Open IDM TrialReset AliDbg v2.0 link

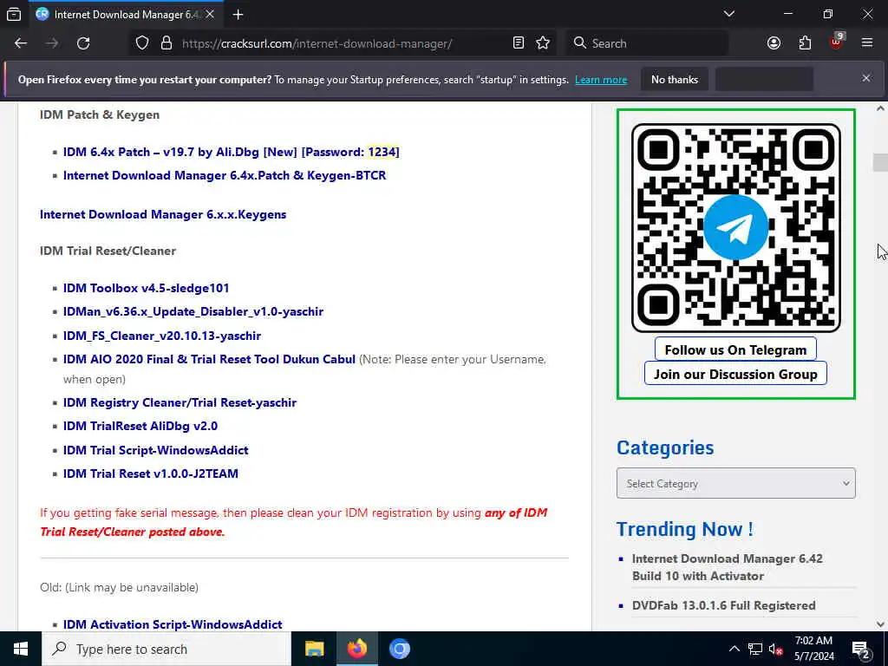pos(140,426)
